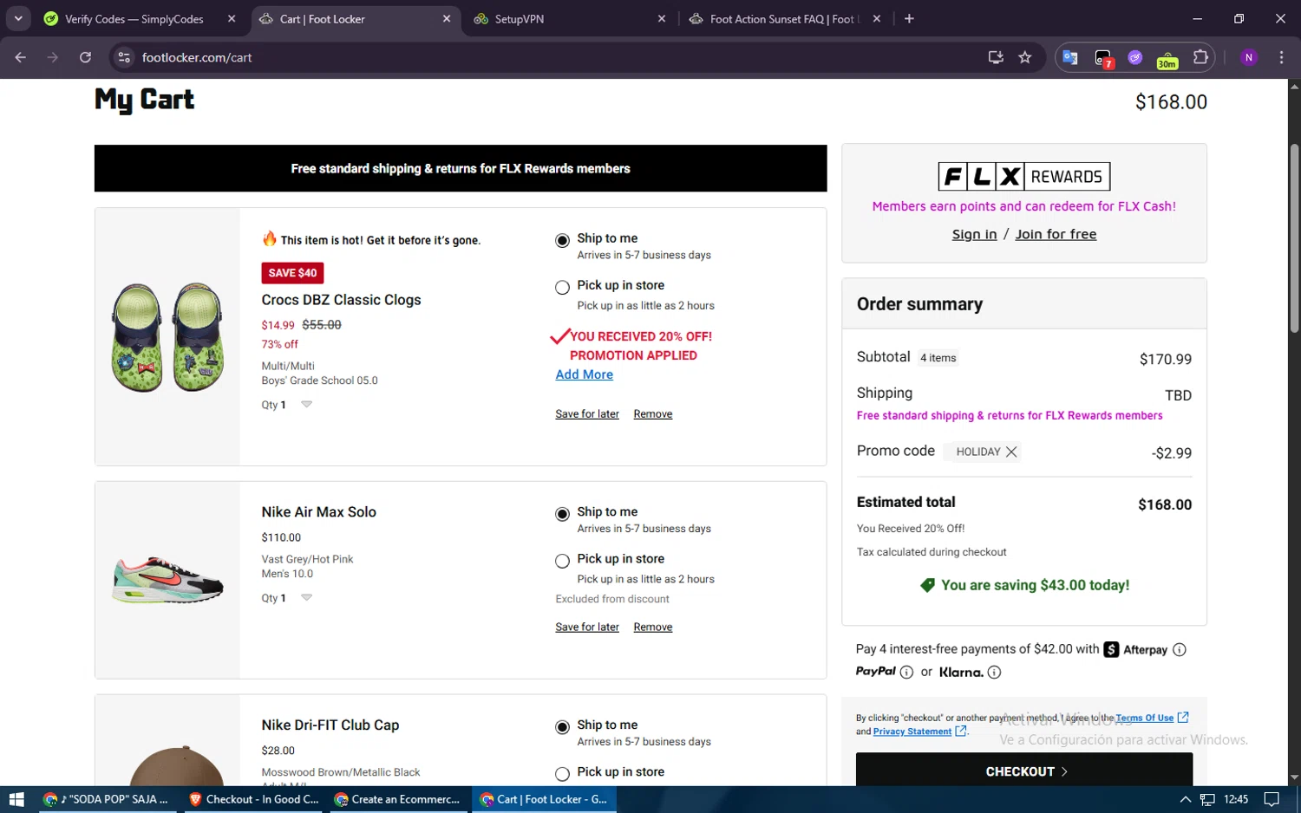The height and width of the screenshot is (813, 1301).
Task: Click the CHECKOUT button
Action: [x=1024, y=771]
